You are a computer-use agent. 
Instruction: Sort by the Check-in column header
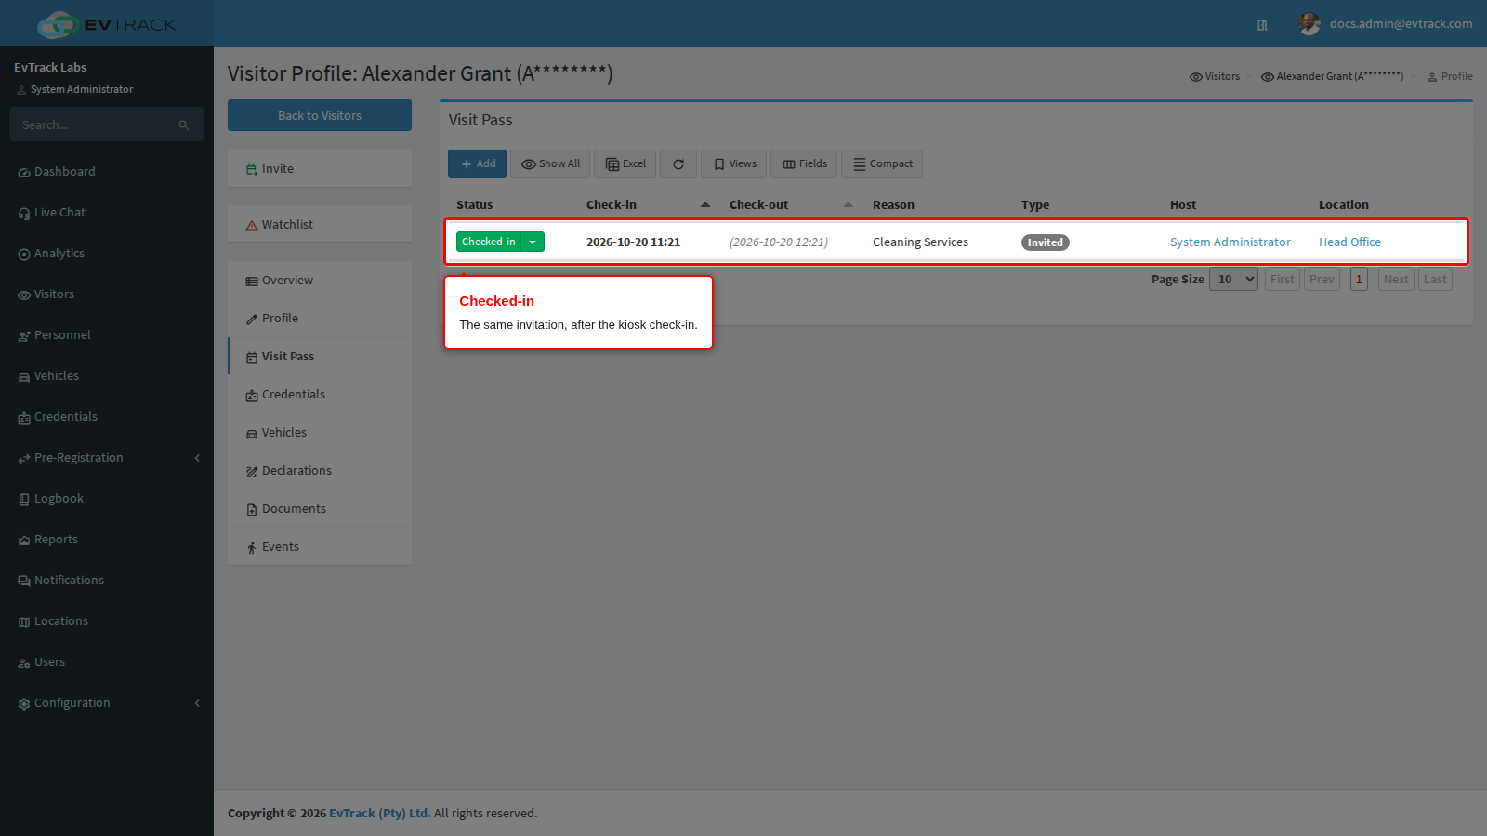[x=648, y=204]
